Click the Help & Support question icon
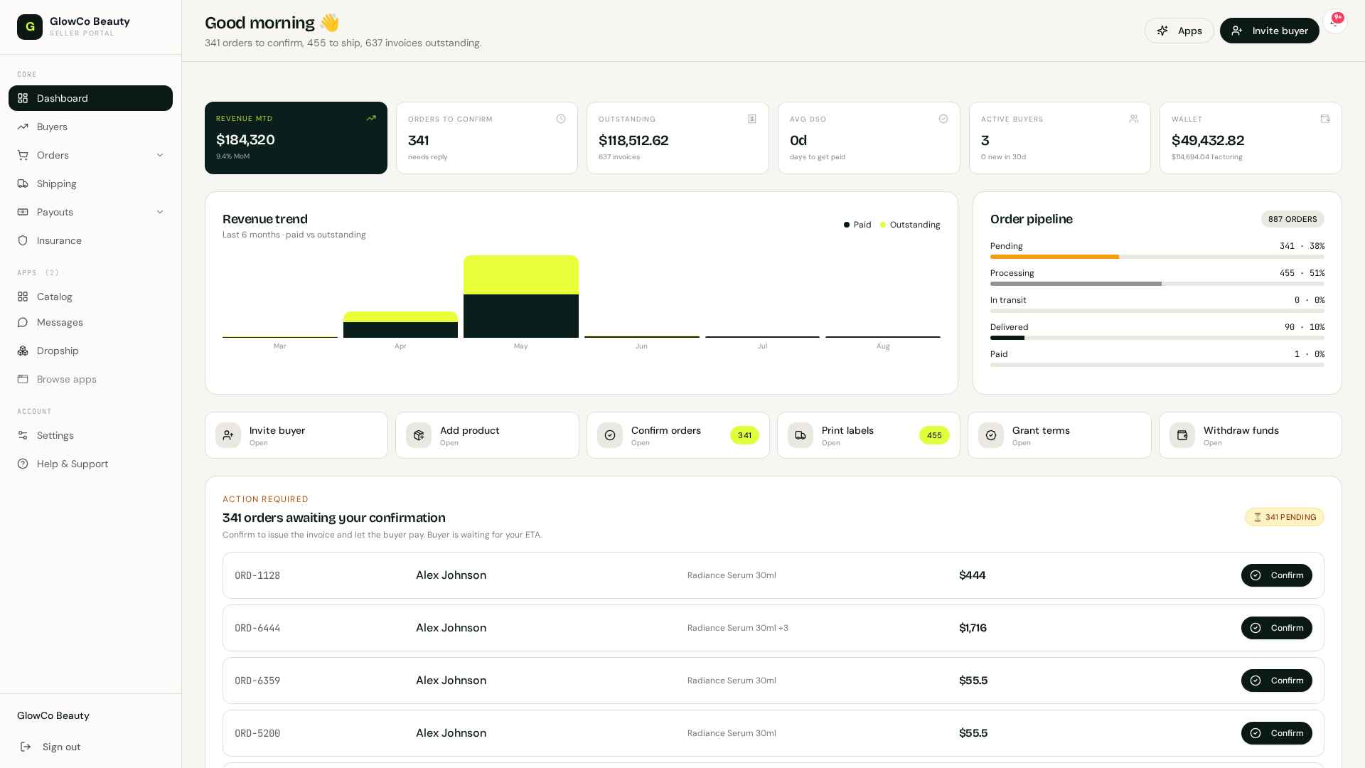This screenshot has width=1365, height=768. coord(23,464)
